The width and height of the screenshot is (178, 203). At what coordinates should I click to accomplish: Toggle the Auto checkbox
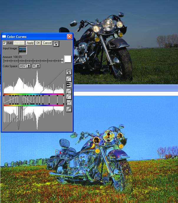[4, 43]
